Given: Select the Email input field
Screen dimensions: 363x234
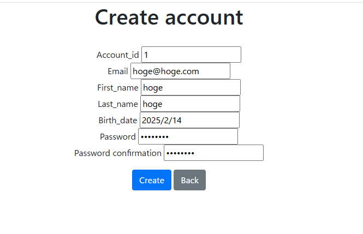Looking at the screenshot, I should (x=180, y=71).
